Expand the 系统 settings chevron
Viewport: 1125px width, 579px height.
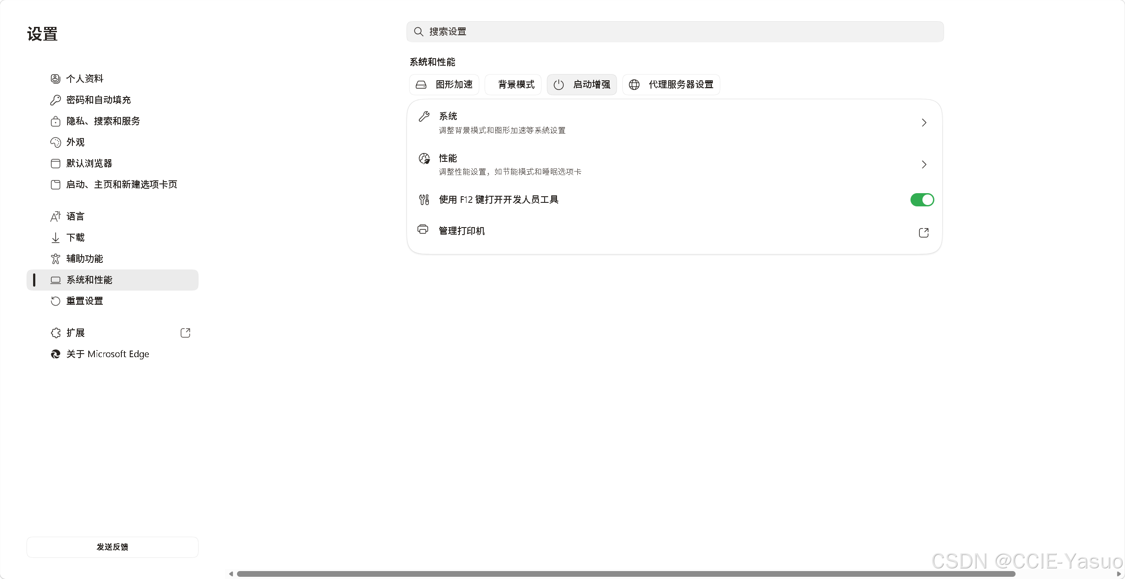tap(924, 123)
